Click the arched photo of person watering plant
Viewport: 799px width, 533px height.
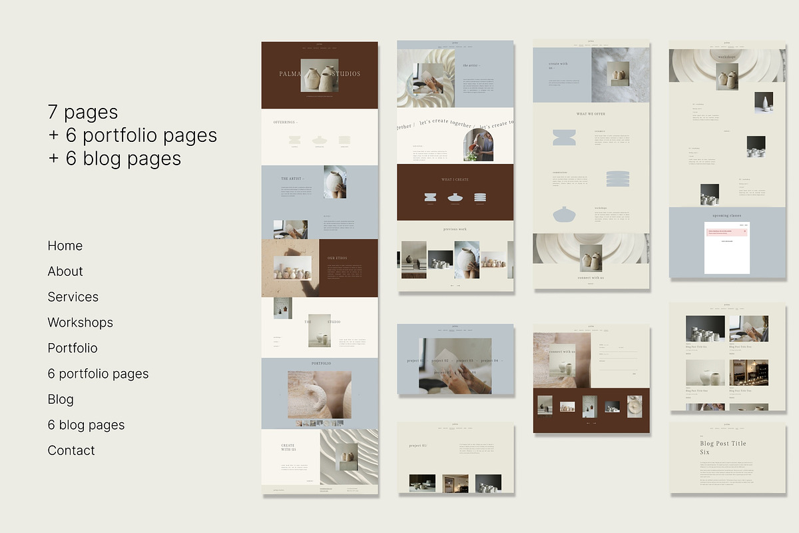[x=479, y=145]
